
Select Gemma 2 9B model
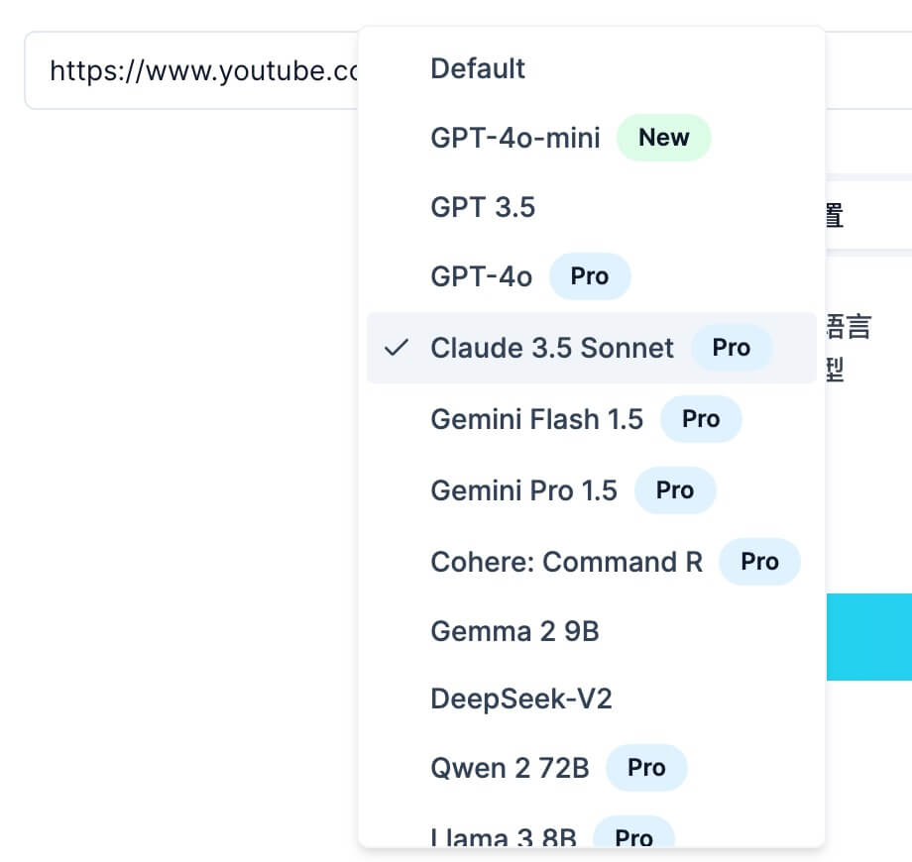pyautogui.click(x=514, y=631)
